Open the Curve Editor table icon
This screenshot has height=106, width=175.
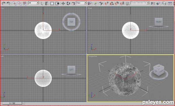point(170,3)
